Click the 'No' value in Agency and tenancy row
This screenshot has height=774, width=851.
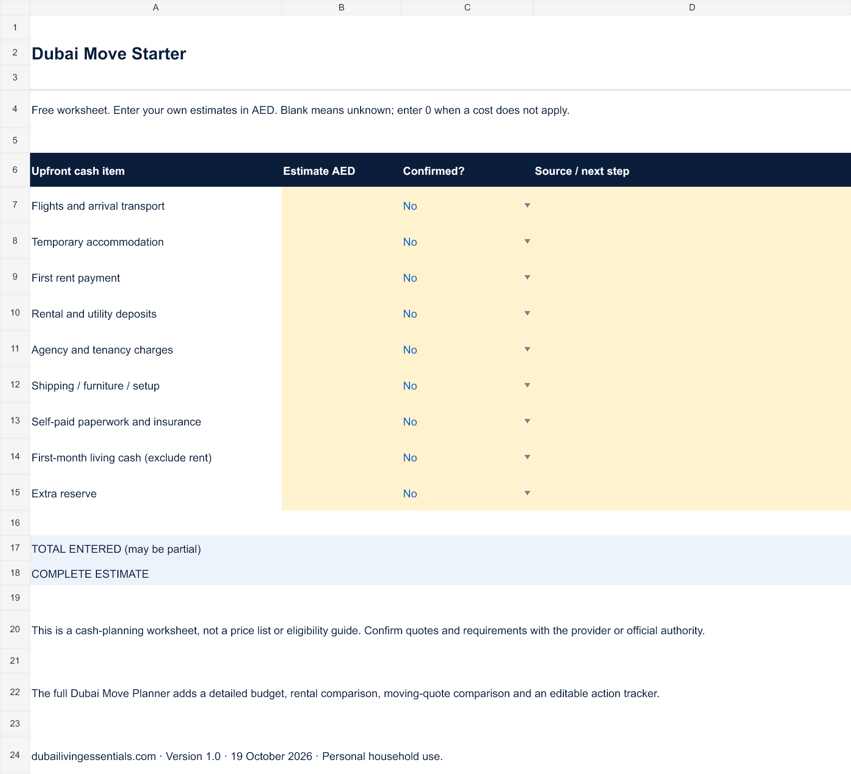click(410, 350)
